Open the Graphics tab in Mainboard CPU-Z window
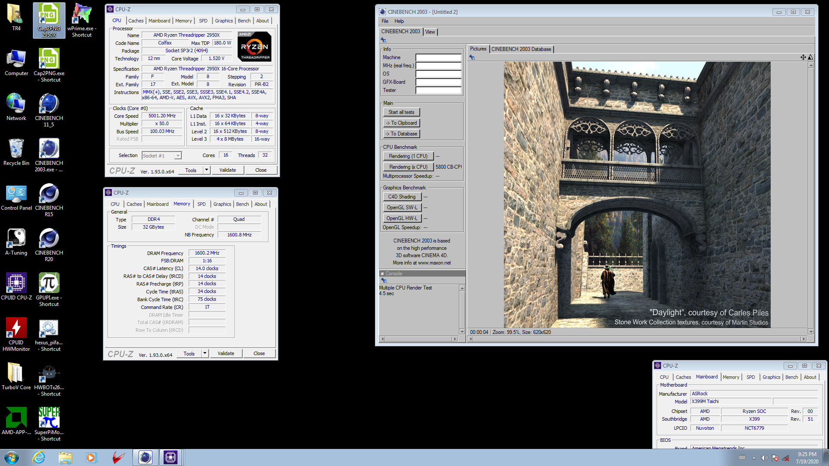Screen dimensions: 829x466 click(771, 377)
